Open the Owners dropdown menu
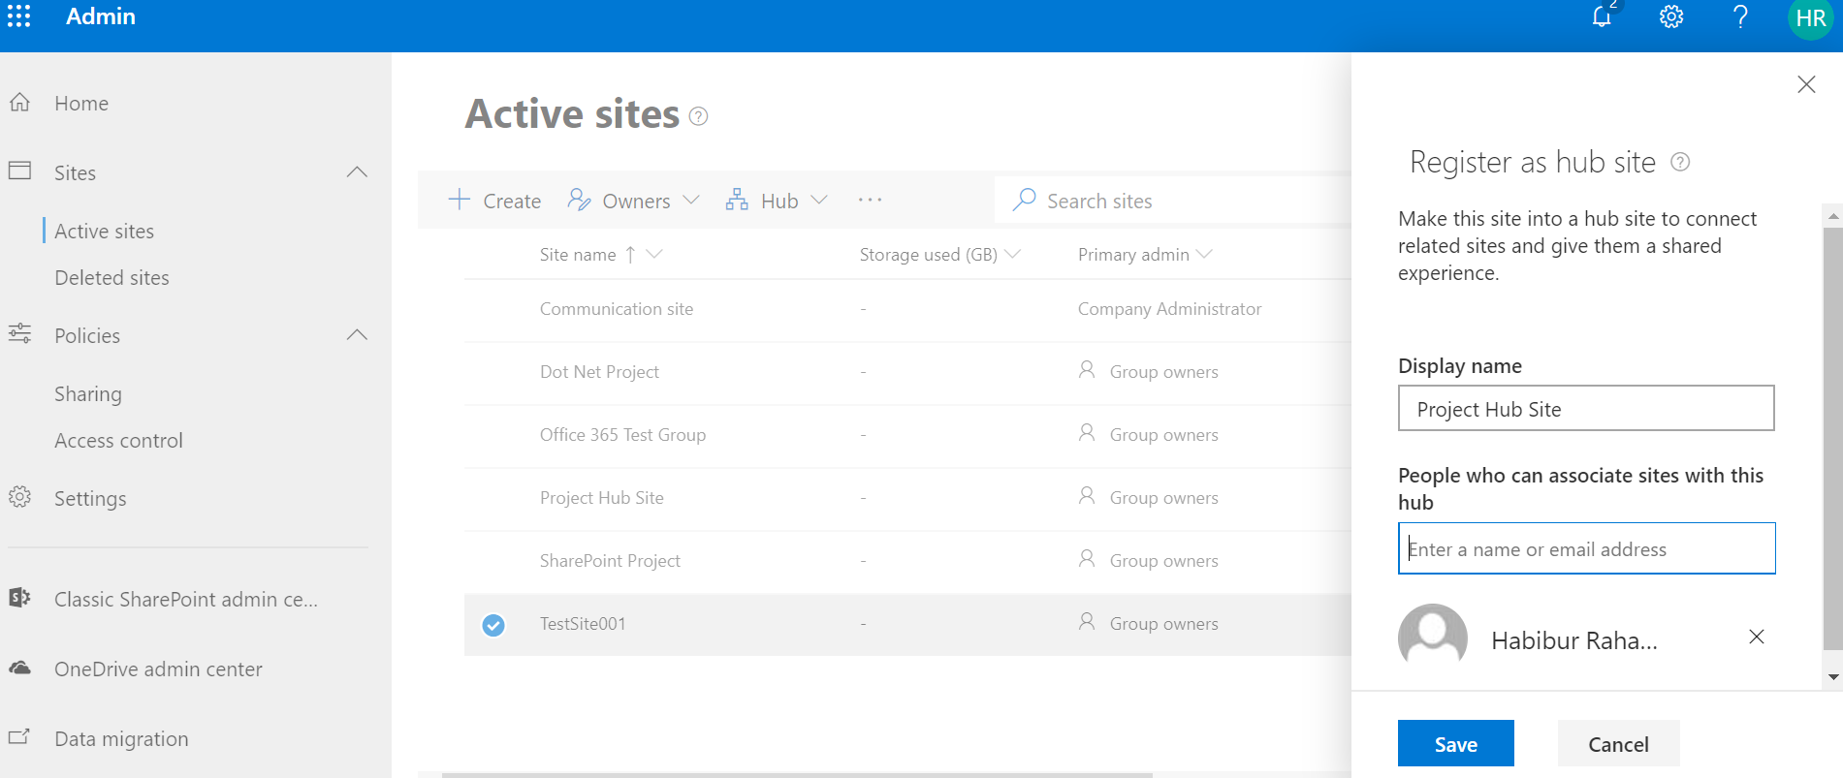The width and height of the screenshot is (1843, 778). pyautogui.click(x=633, y=201)
